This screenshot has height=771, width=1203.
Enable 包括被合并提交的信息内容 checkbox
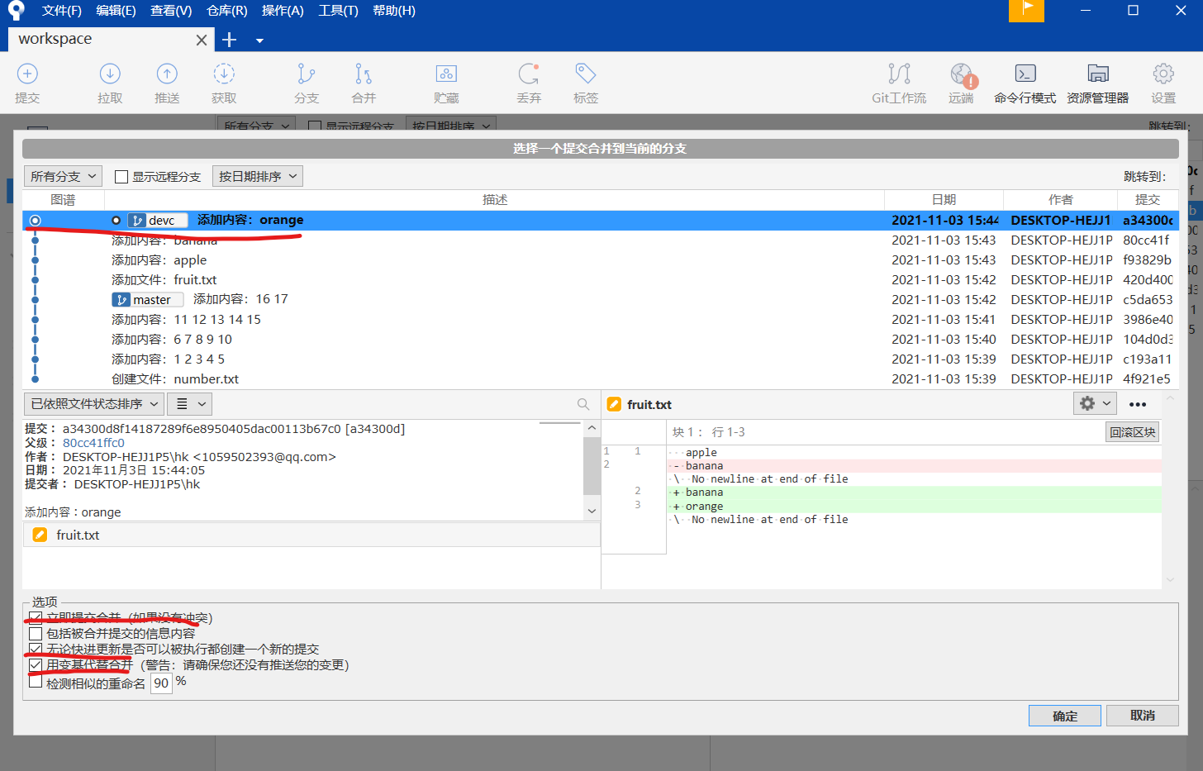(36, 634)
